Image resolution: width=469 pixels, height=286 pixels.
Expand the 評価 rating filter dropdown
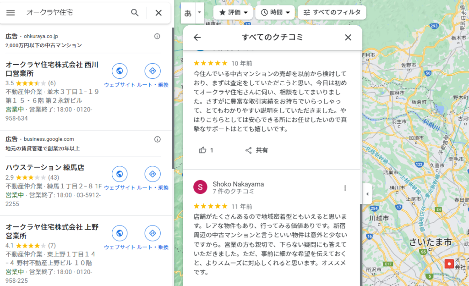tap(233, 12)
